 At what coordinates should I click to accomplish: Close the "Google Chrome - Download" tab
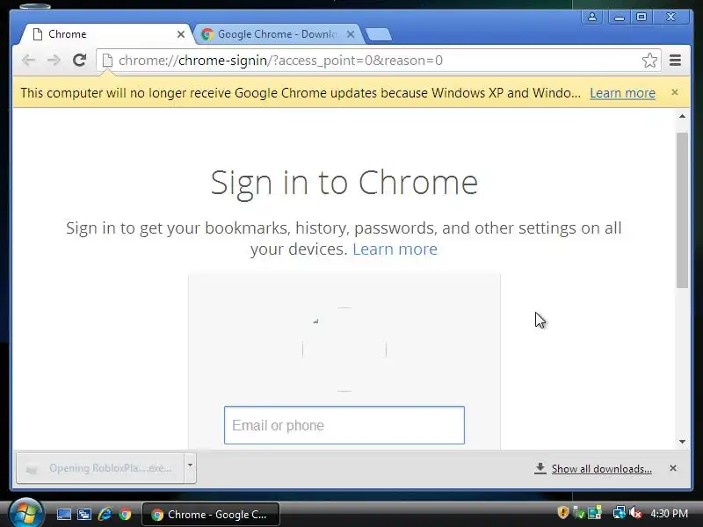351,34
